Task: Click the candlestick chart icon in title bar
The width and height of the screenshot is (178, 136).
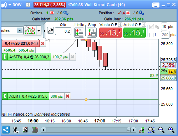Action: click(4, 5)
